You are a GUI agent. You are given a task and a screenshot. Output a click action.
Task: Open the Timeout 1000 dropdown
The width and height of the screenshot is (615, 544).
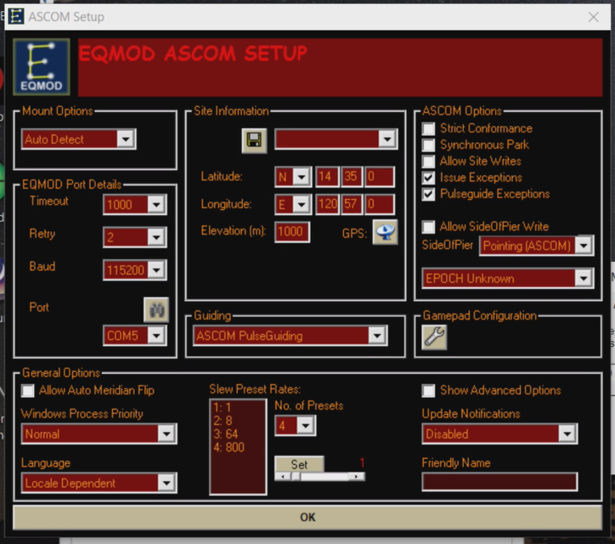156,205
